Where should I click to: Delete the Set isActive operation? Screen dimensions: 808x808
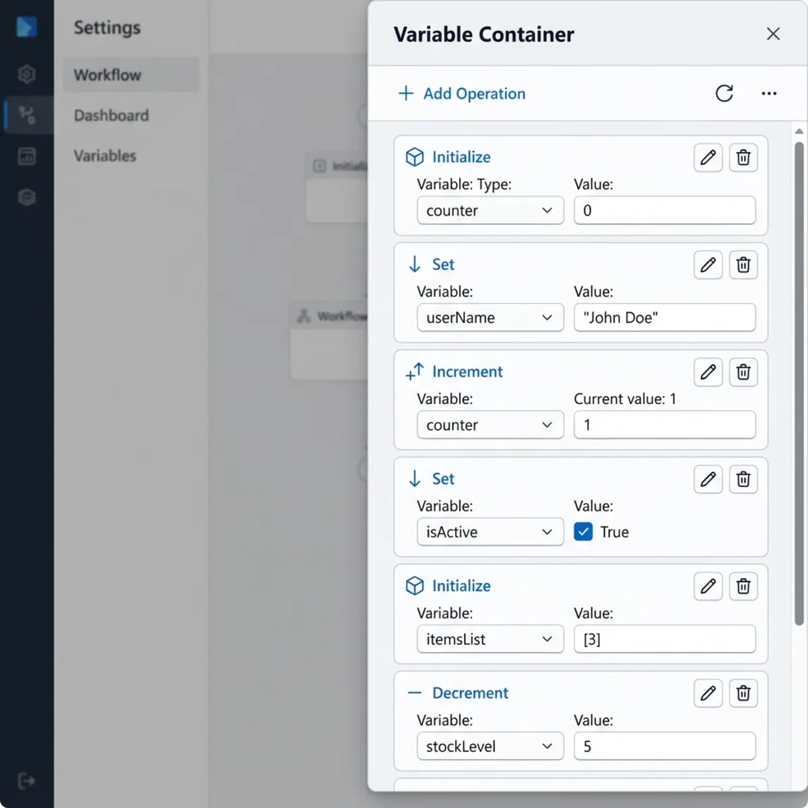click(743, 479)
